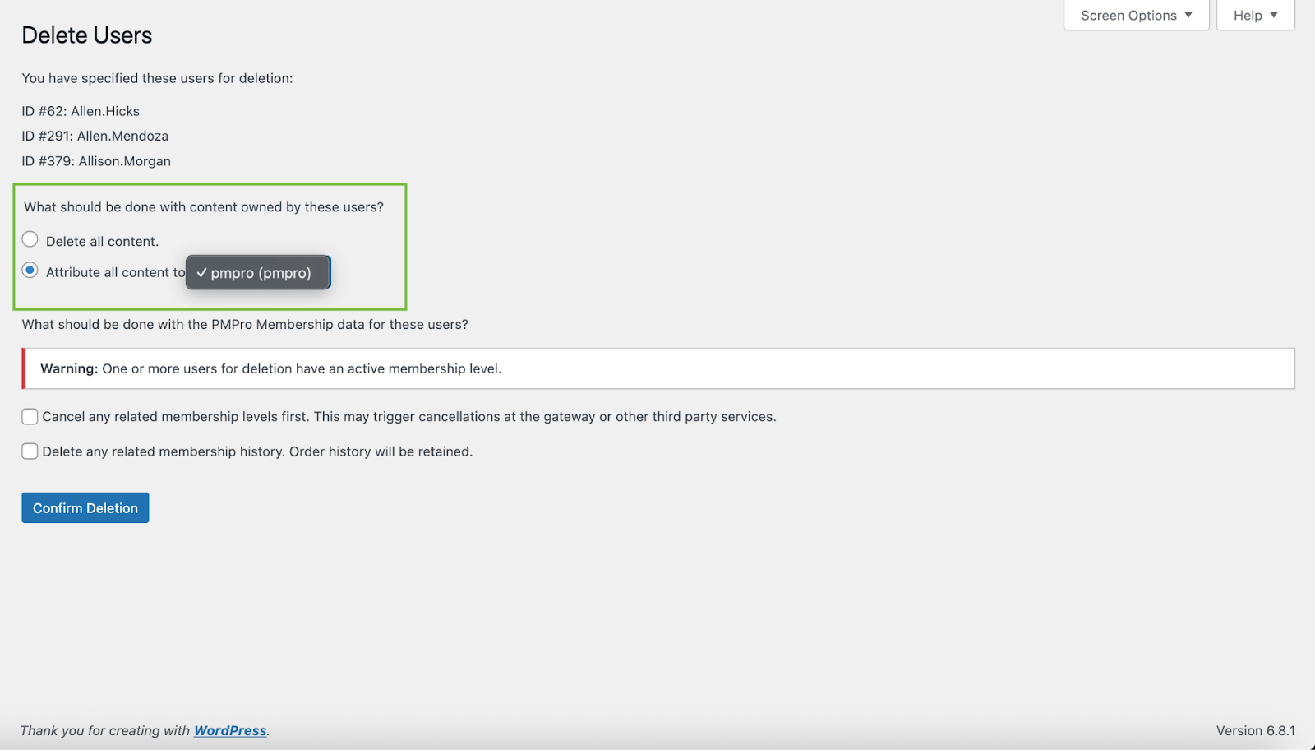Click the user entry 'ID #291: Allen.Mendoza'
Viewport: 1315px width, 750px height.
coord(95,136)
